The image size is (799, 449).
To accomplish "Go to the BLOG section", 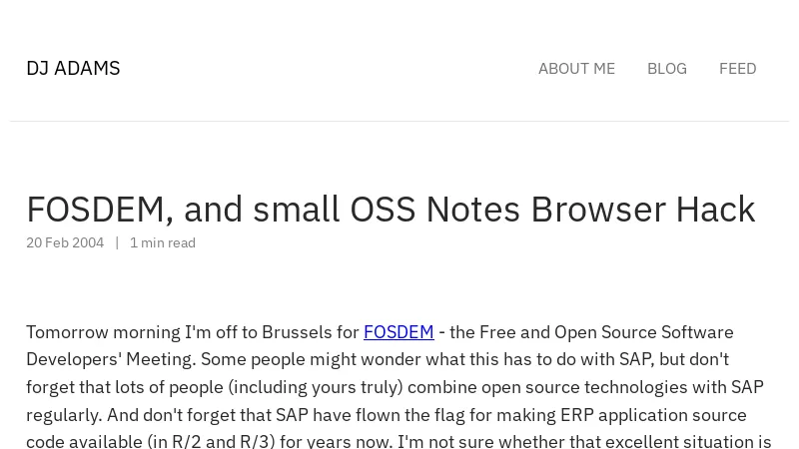I will coord(666,68).
